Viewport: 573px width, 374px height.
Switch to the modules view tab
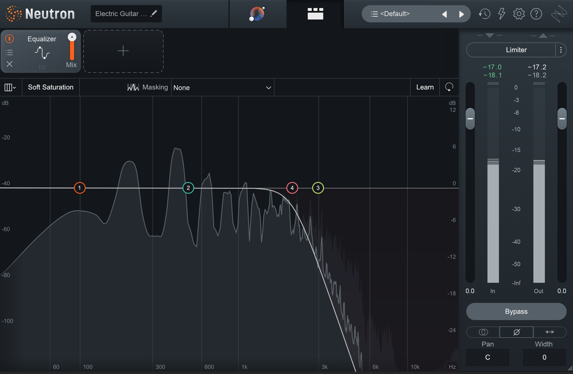tap(315, 14)
